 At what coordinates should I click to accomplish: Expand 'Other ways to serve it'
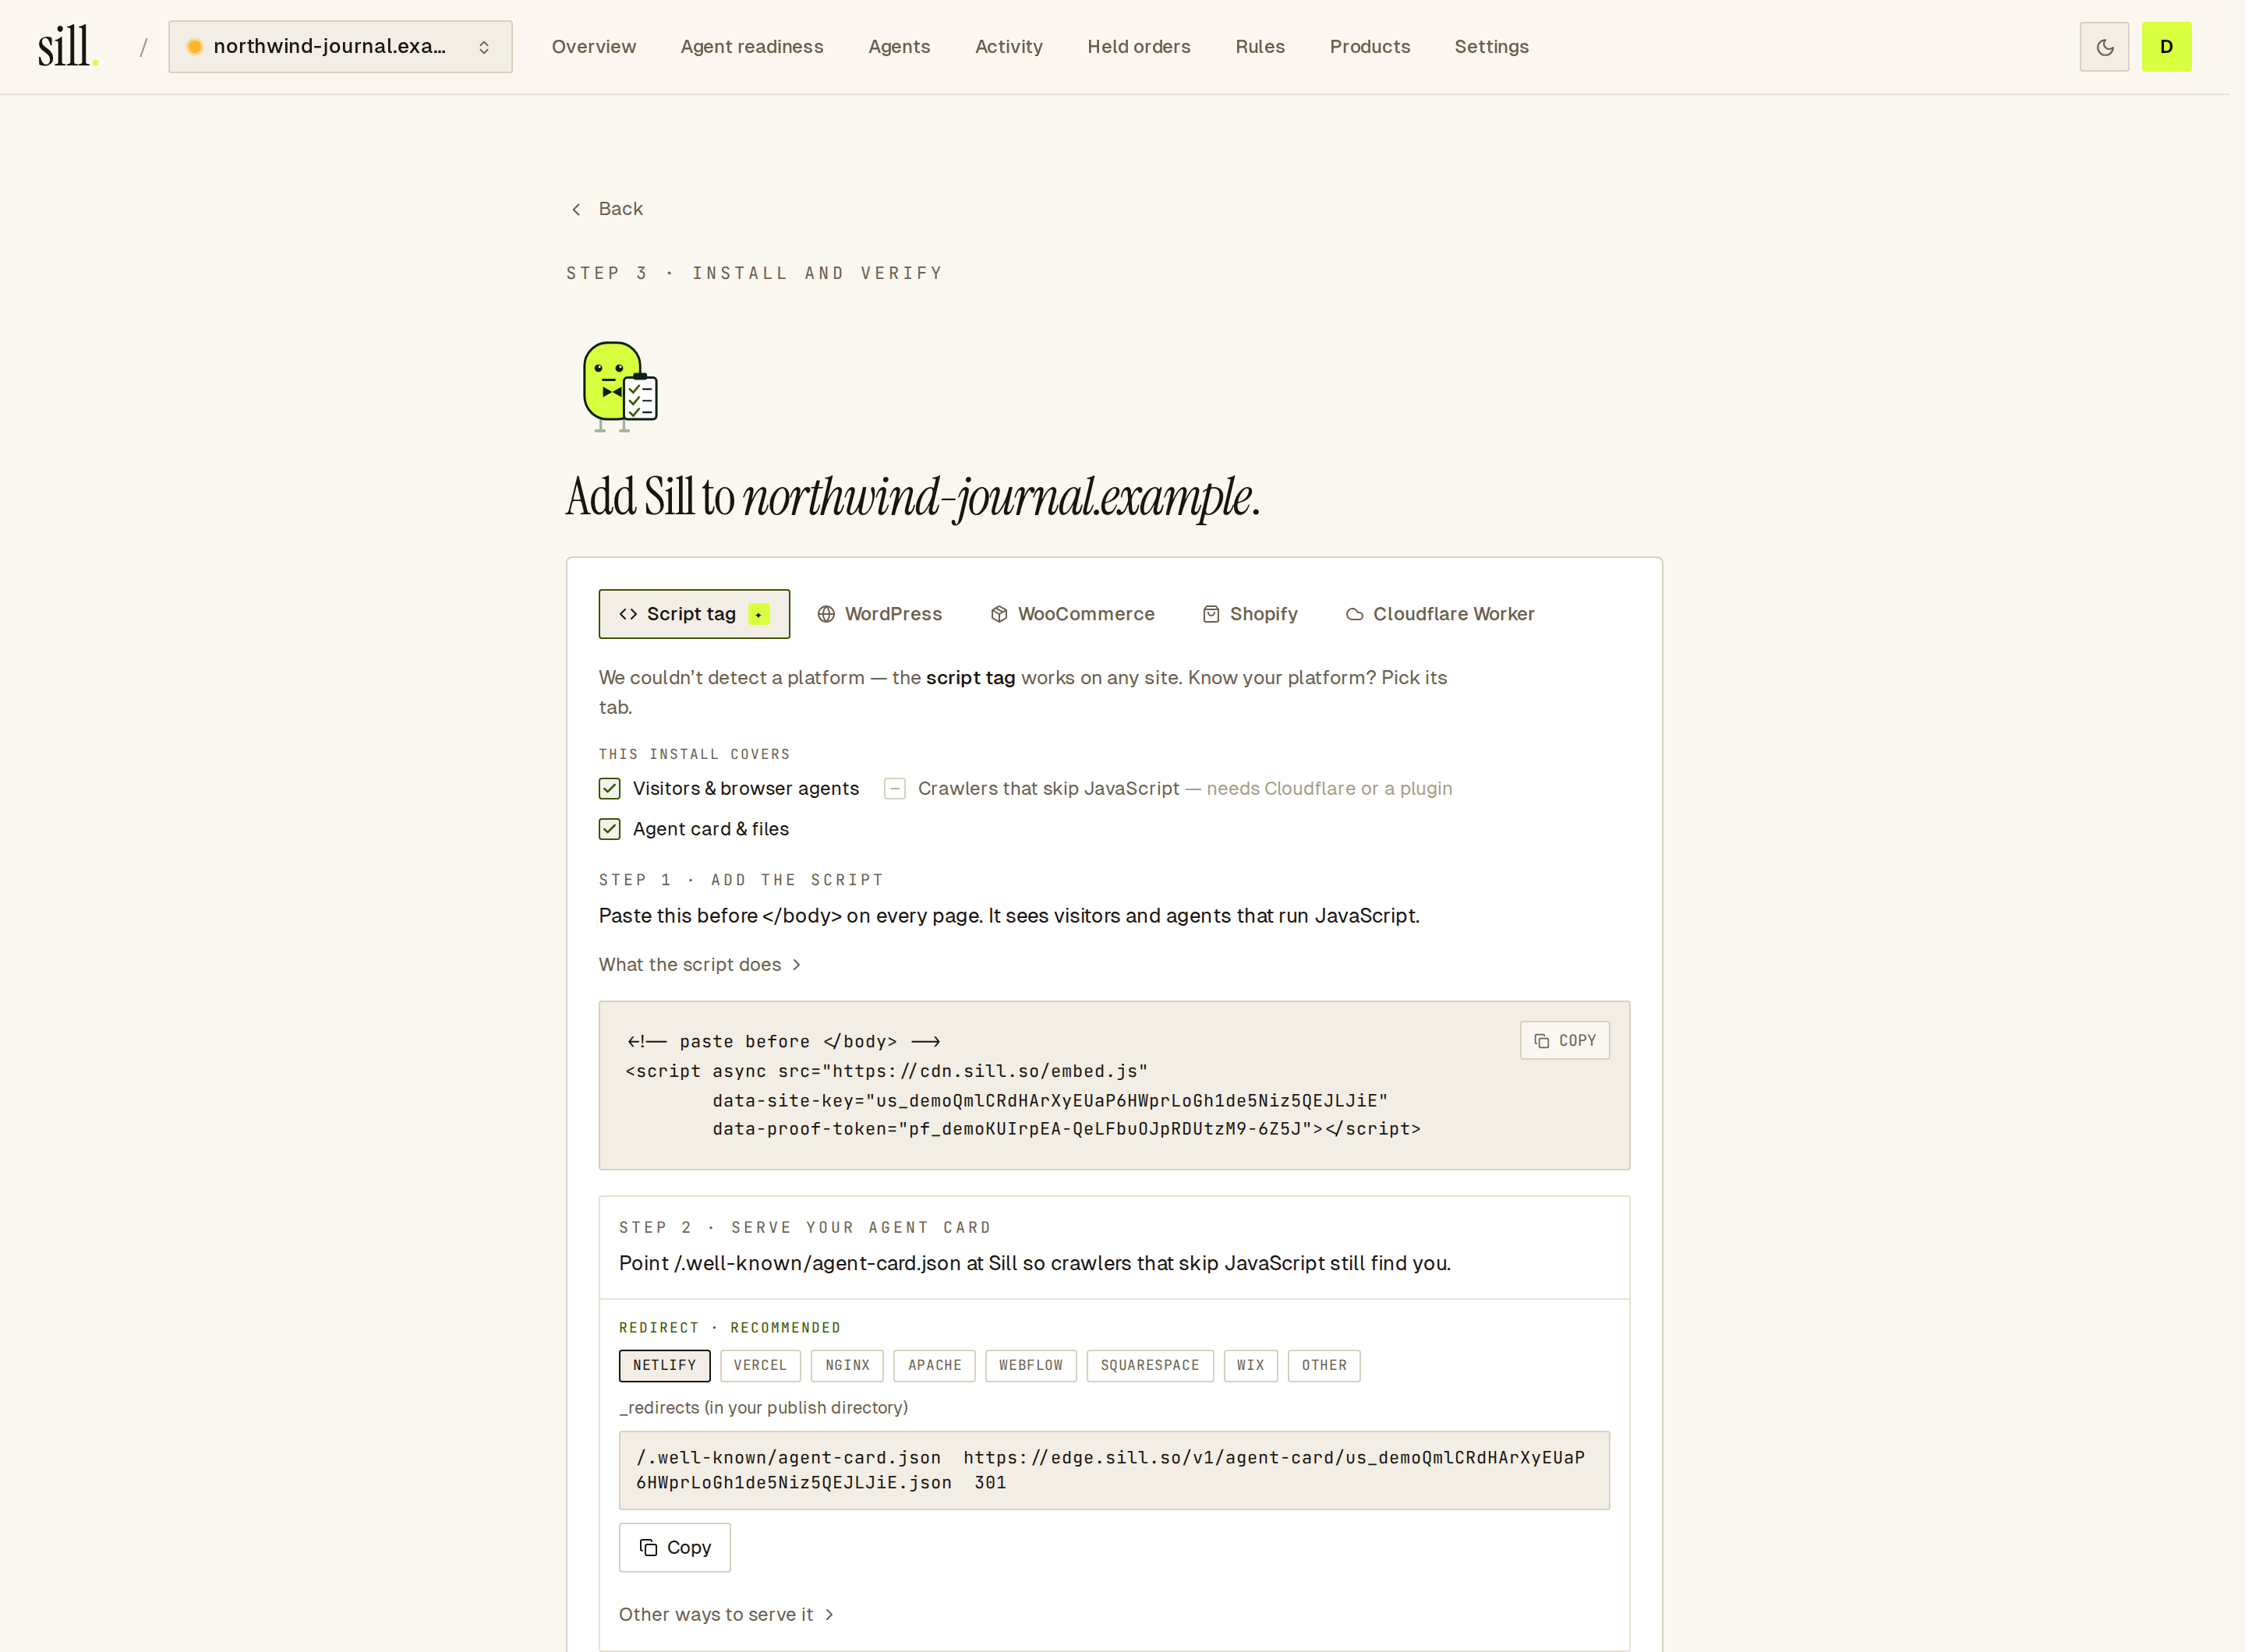[727, 1614]
